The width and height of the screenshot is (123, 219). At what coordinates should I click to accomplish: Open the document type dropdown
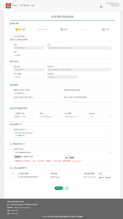62,152
